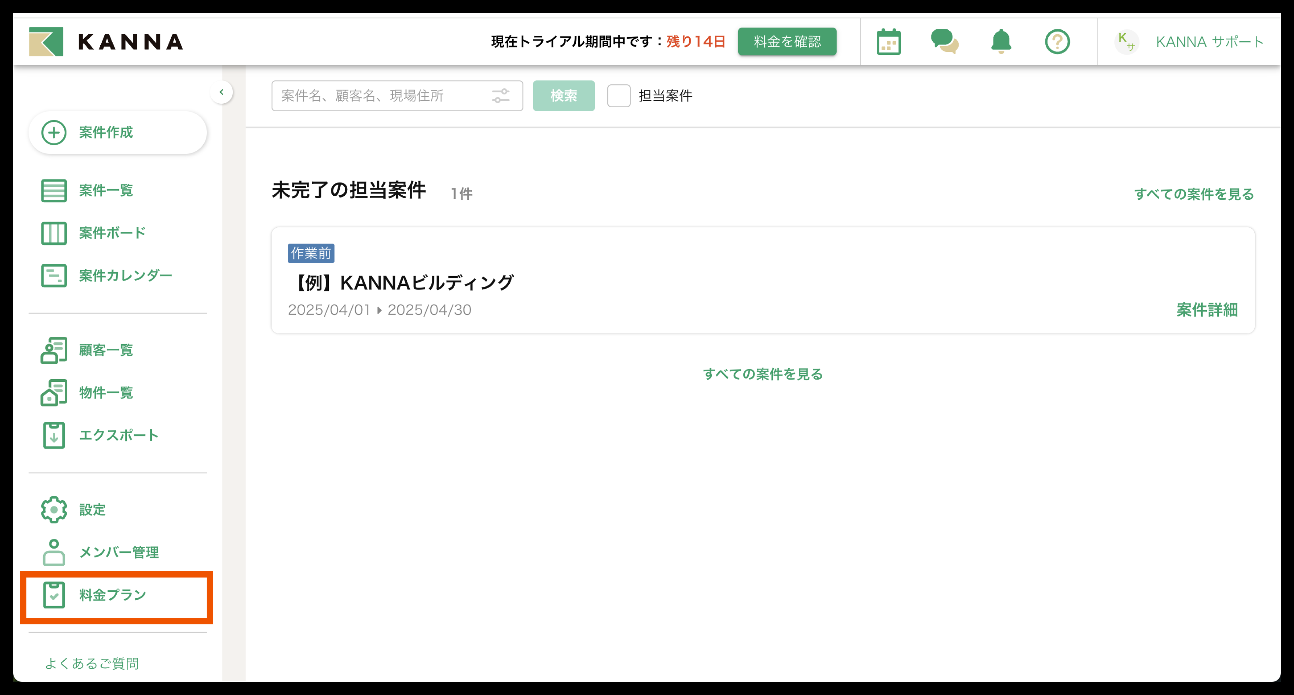Click the 案件ボード columns icon
The height and width of the screenshot is (695, 1294).
coord(54,233)
